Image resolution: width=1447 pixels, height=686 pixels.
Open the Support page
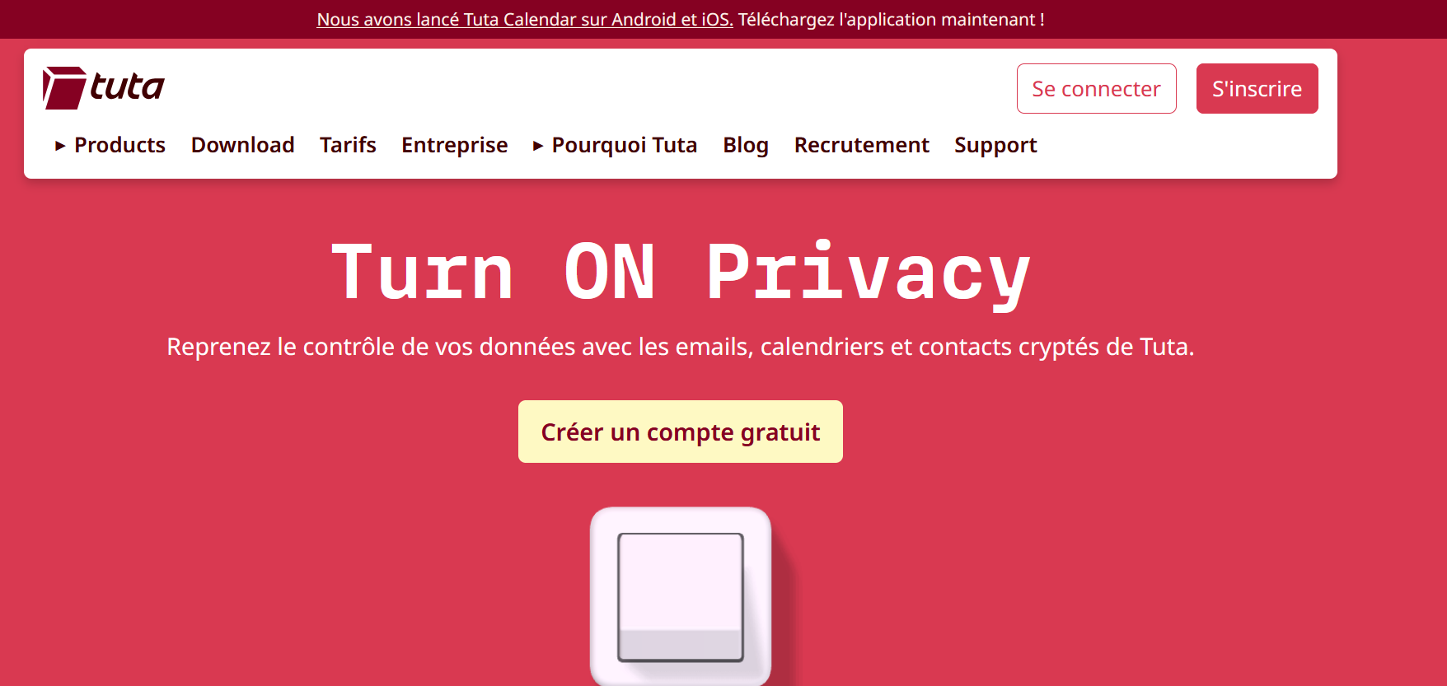tap(995, 145)
